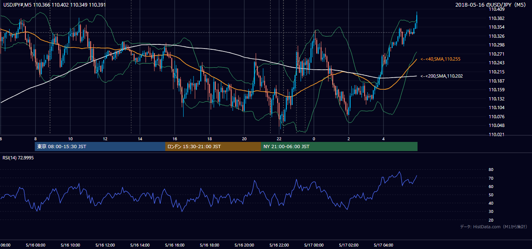Click the 5/16 08:00 time axis label

[35, 245]
